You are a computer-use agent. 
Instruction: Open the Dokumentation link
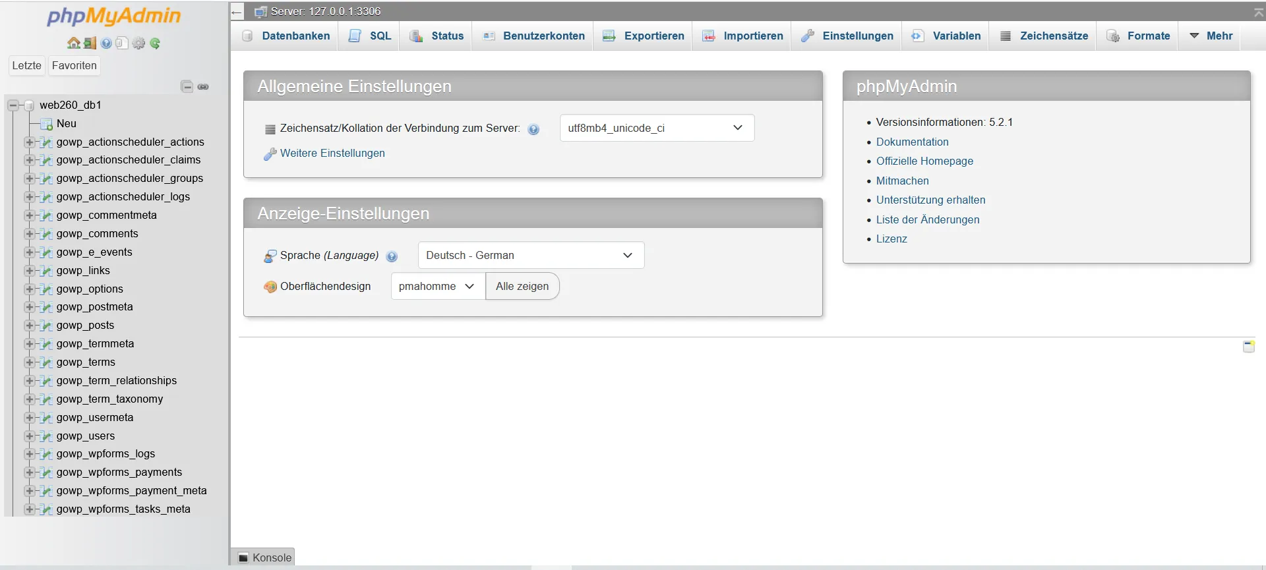(x=912, y=142)
